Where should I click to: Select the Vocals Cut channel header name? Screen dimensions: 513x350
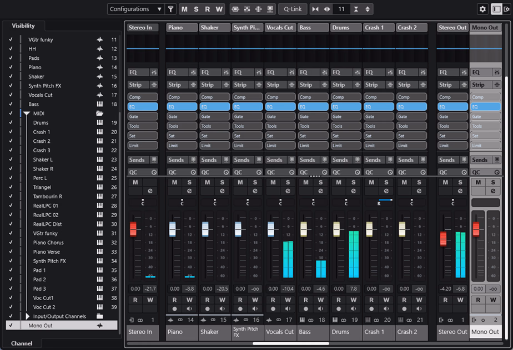click(x=280, y=28)
